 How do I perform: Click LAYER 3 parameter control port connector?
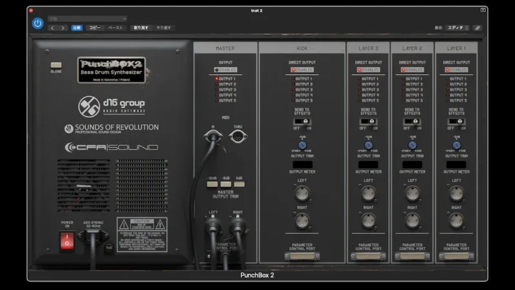tap(368, 256)
